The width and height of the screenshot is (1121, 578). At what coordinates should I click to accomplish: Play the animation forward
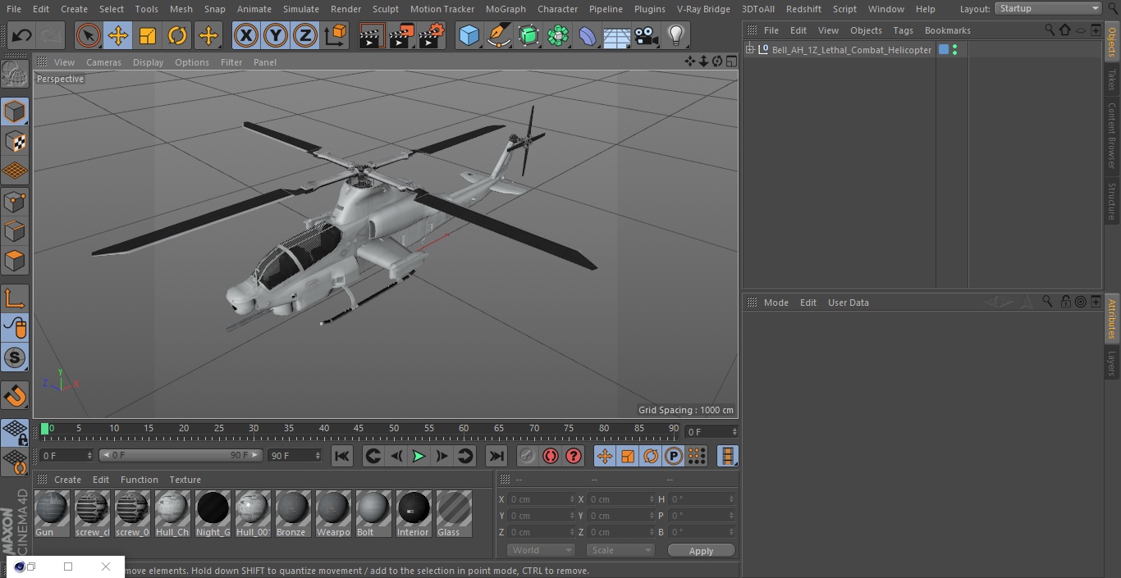click(x=419, y=456)
